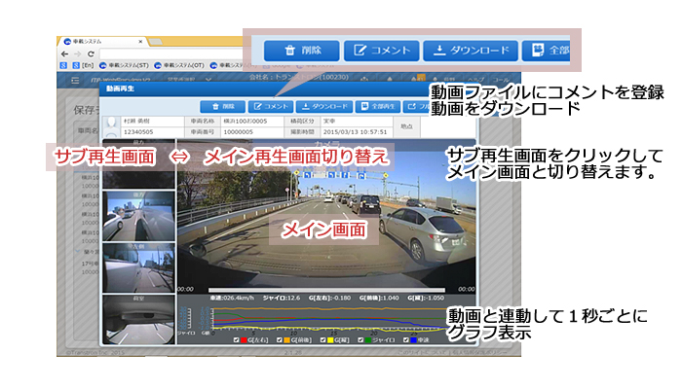Toggle the G[前後] graph checkbox
Viewport: 682px width, 389px height.
[x=280, y=340]
